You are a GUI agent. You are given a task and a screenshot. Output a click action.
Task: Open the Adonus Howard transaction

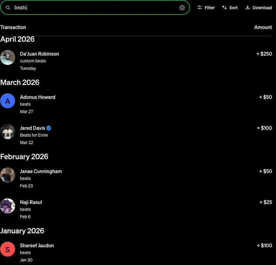point(136,104)
